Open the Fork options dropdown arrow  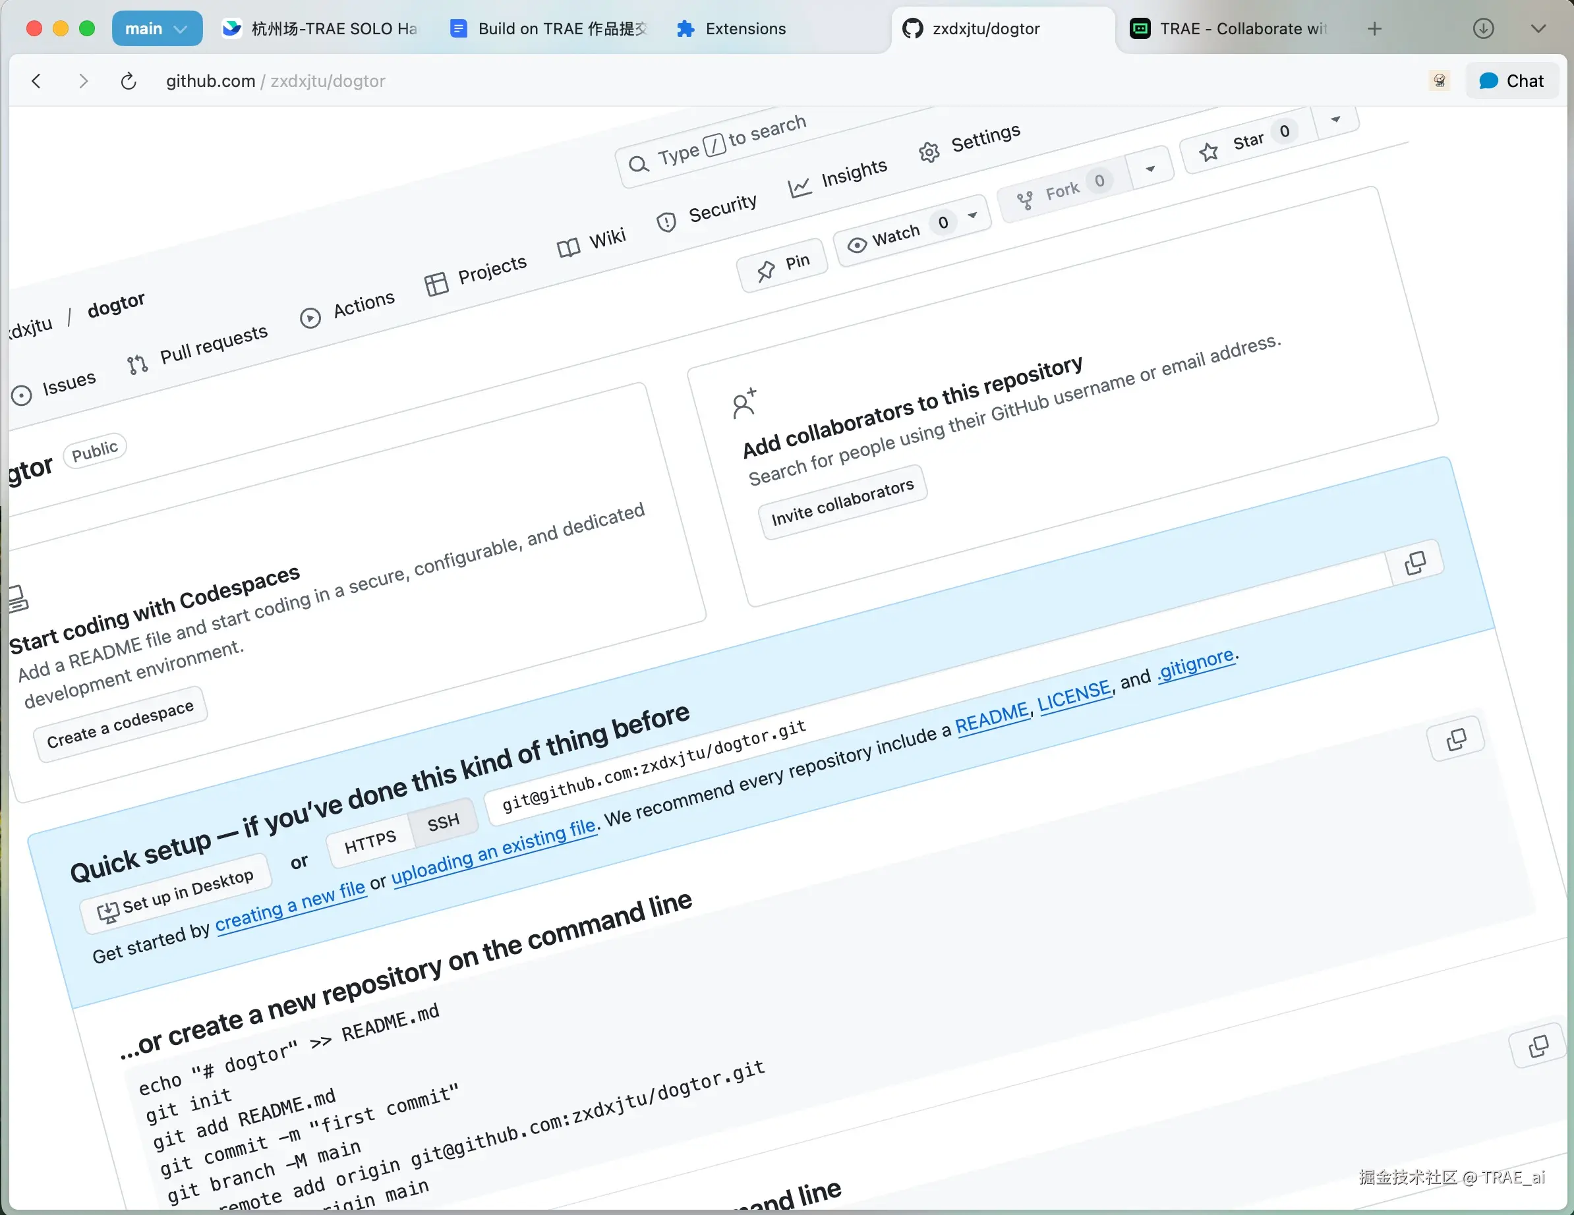point(1150,169)
